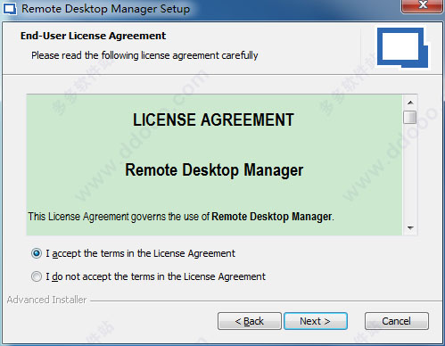Close the setup window with X button
Screen dimensions: 445x346
point(423,5)
